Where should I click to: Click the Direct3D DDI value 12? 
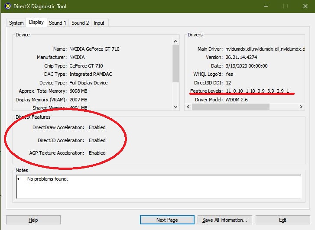228,83
